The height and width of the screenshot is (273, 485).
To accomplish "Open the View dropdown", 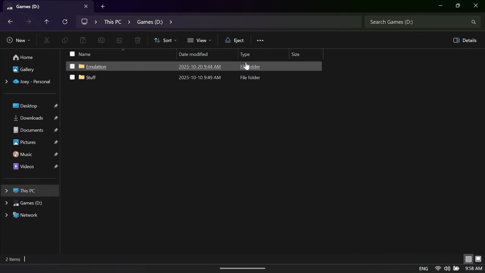I will pos(199,40).
